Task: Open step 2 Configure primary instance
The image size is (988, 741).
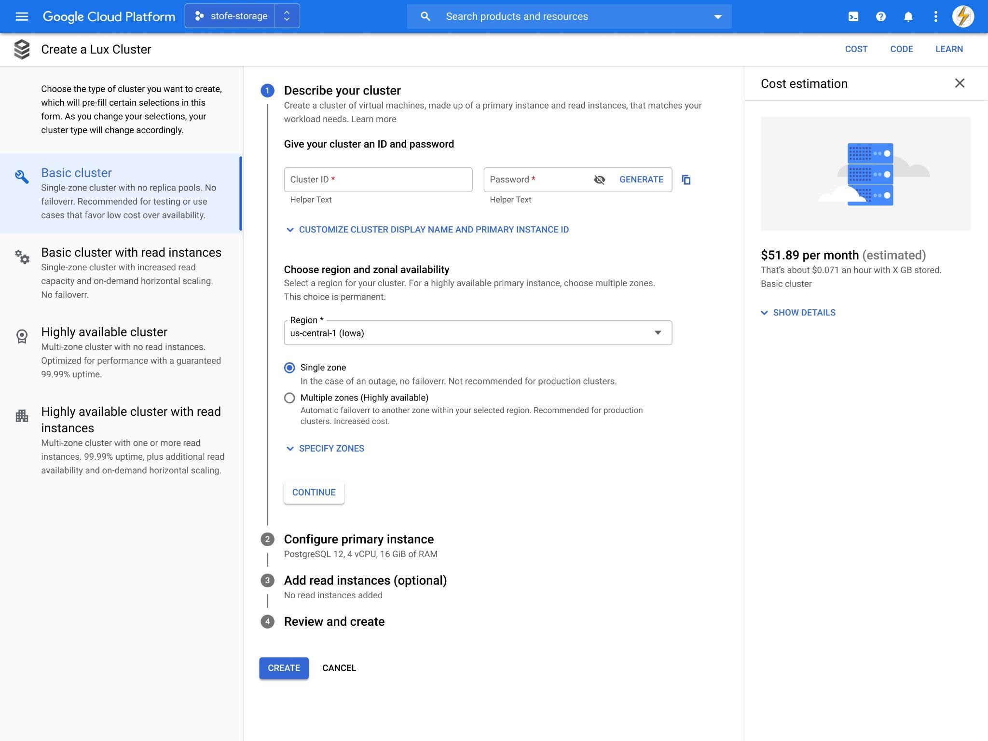Action: tap(358, 539)
